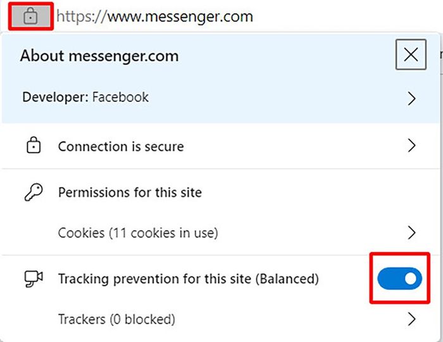Expand the Trackers (0 blocked) chevron
This screenshot has width=443, height=342.
click(x=412, y=319)
